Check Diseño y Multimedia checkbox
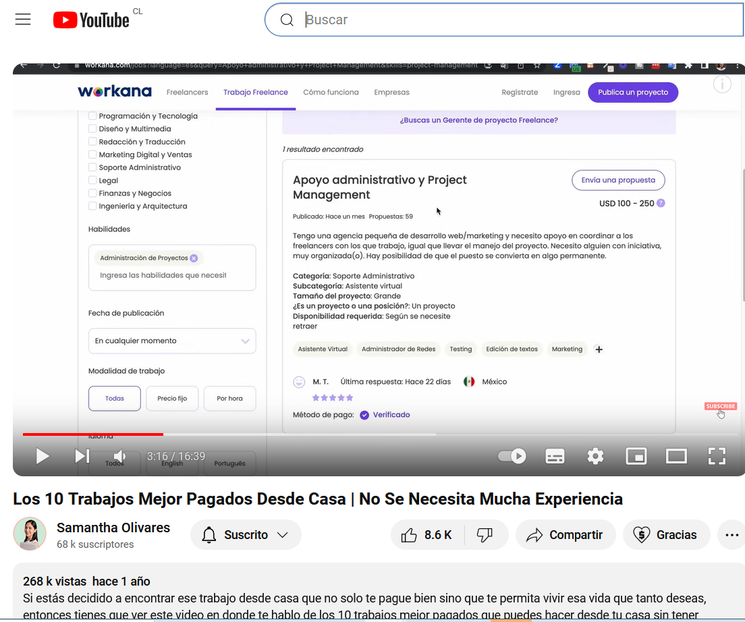745x622 pixels. 92,129
